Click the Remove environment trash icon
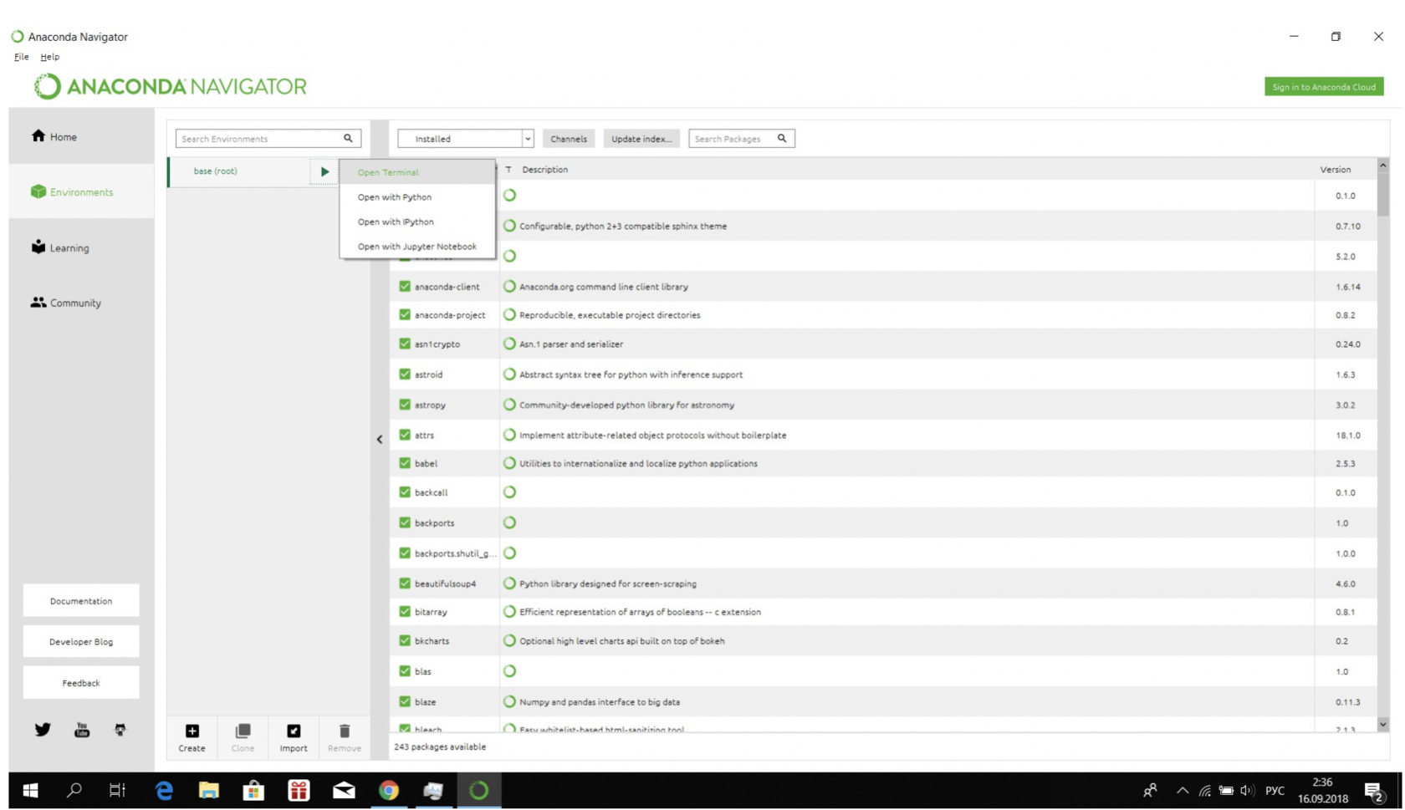 click(345, 731)
